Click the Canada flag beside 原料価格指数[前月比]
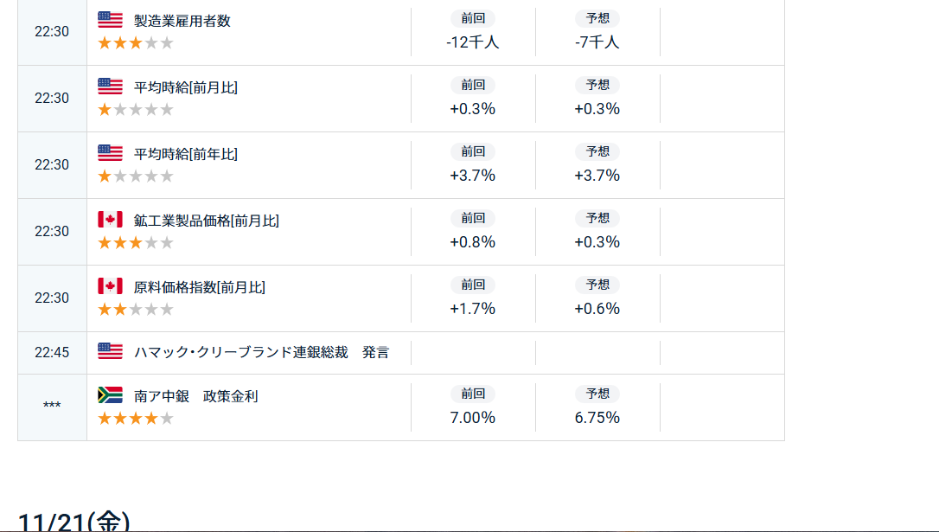 click(x=110, y=286)
